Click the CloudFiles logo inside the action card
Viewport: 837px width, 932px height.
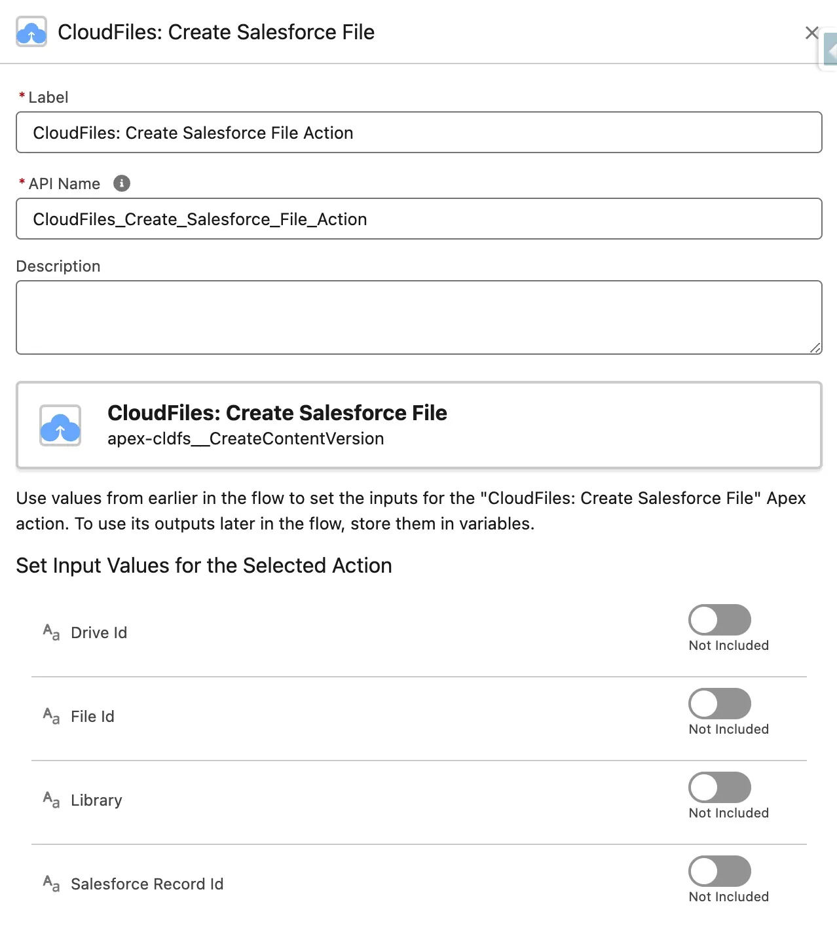(60, 425)
